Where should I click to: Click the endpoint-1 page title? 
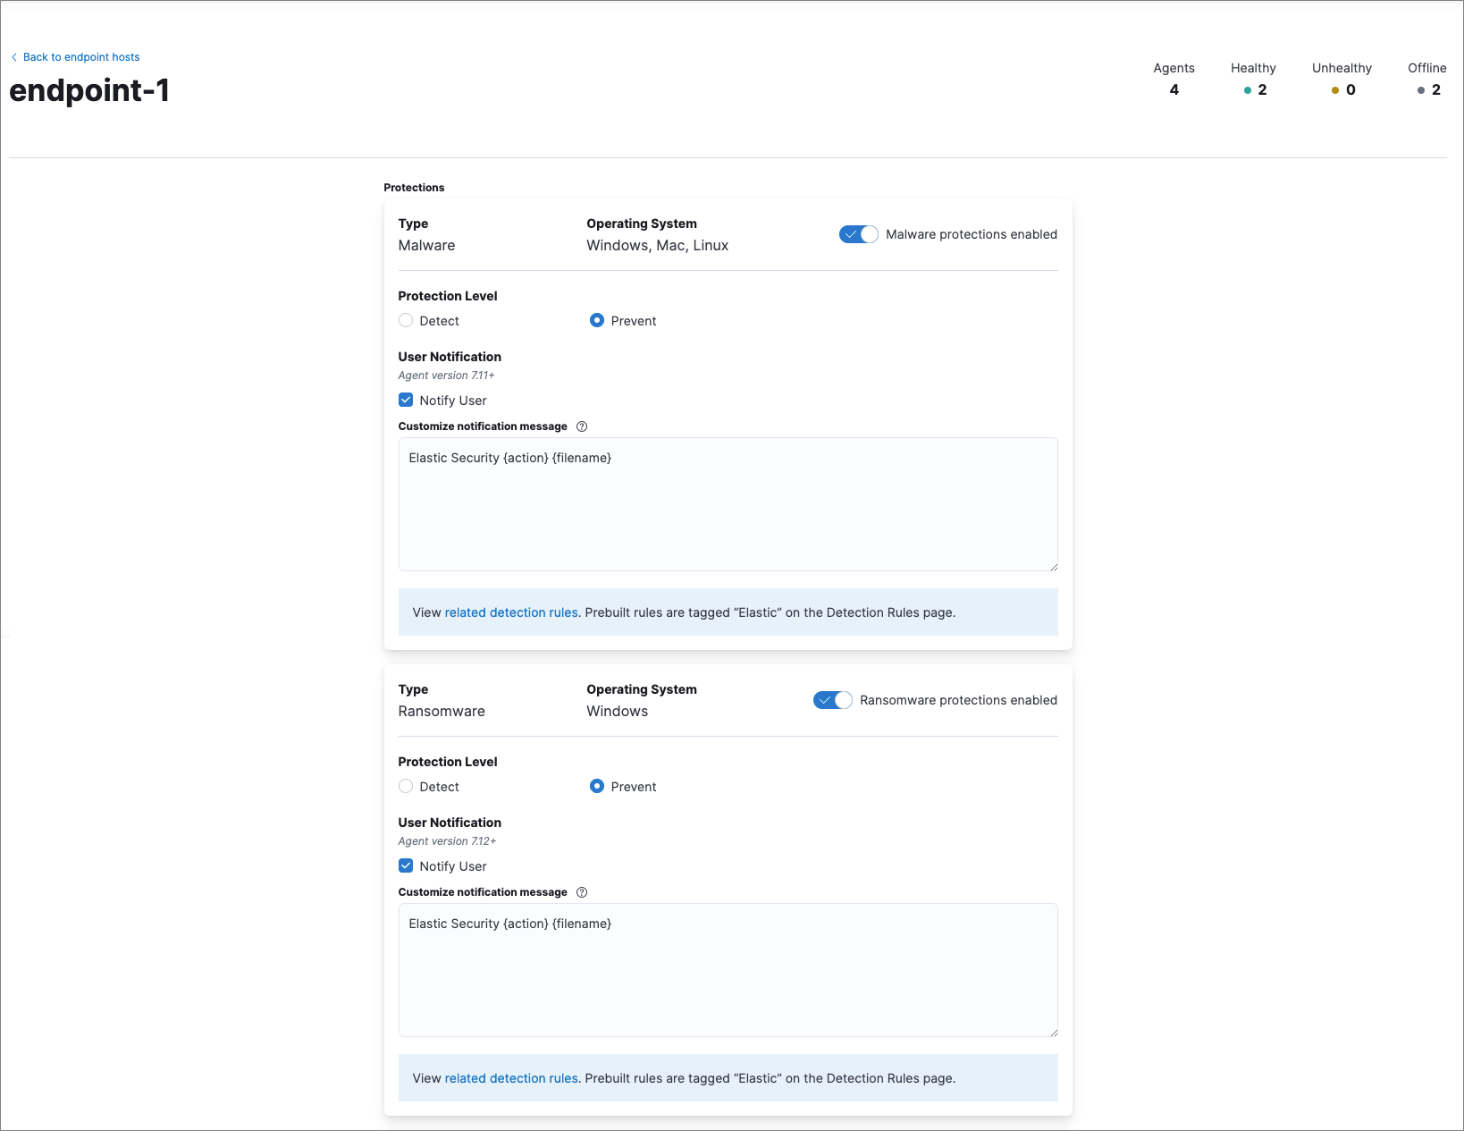click(x=88, y=89)
